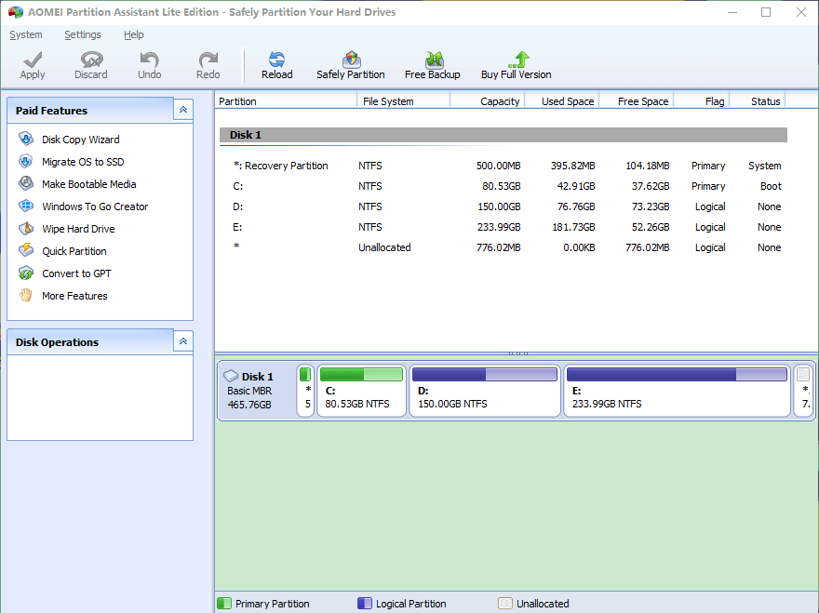Screen dimensions: 819x613
Task: Click the Boot status cell
Action: [x=771, y=186]
